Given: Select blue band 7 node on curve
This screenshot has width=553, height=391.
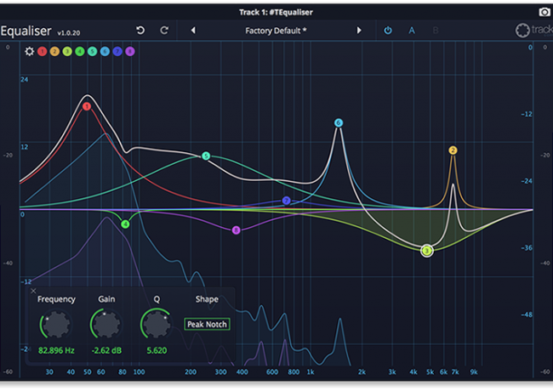Looking at the screenshot, I should pos(287,201).
